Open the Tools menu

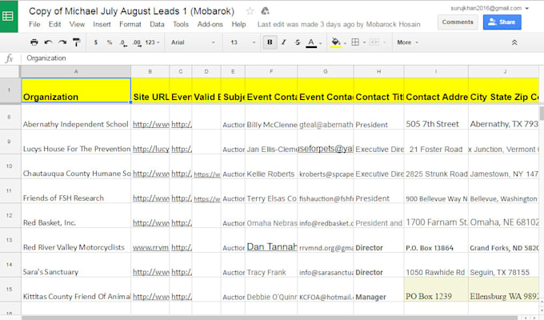click(181, 24)
